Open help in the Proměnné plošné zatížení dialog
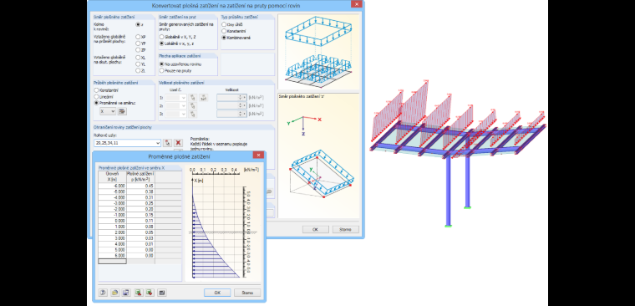635x306 pixels. [103, 293]
